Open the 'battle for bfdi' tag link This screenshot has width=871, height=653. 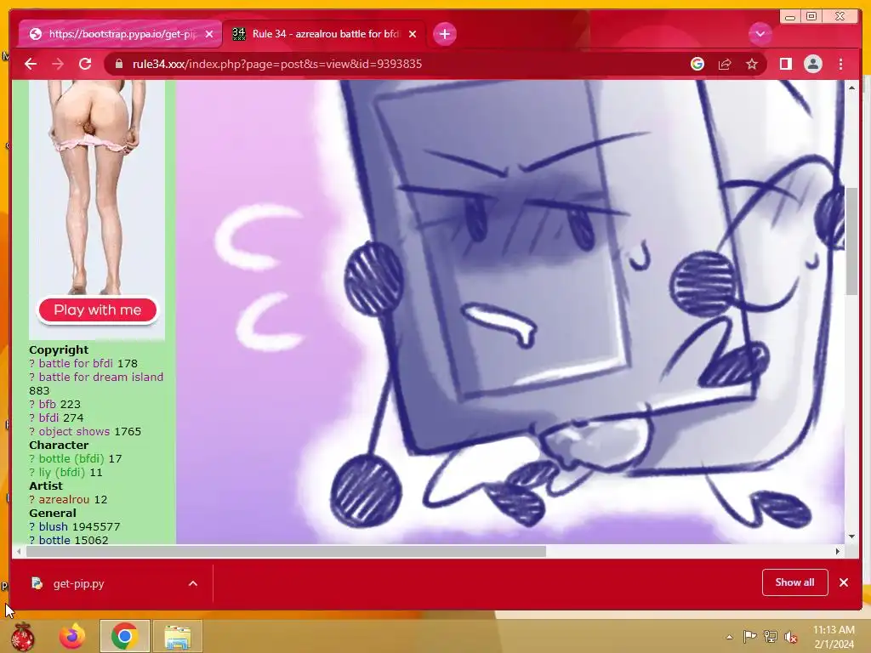[76, 363]
